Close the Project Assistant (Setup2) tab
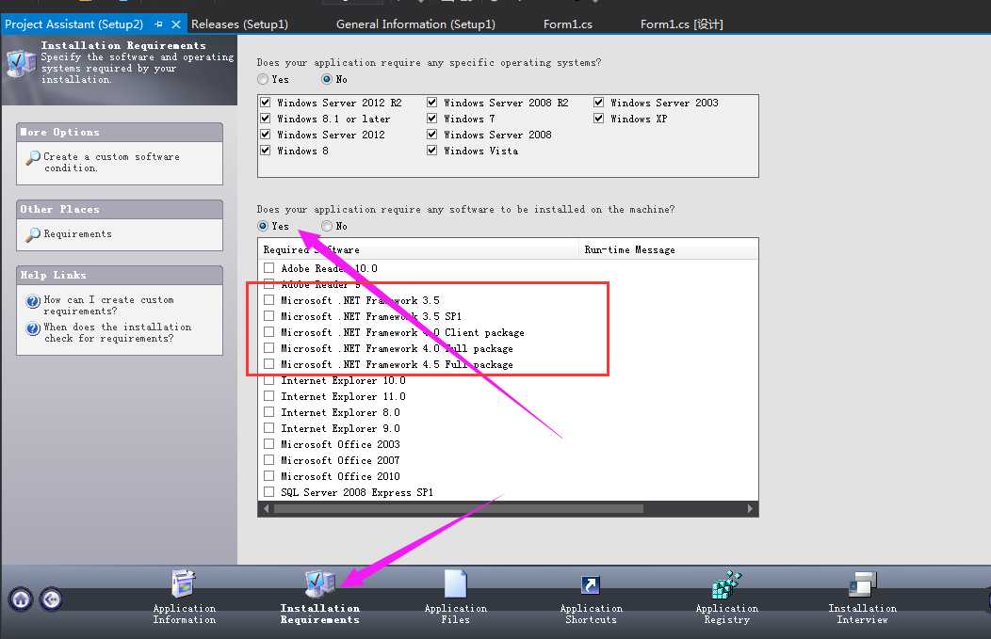The width and height of the screenshot is (991, 639). coord(176,24)
